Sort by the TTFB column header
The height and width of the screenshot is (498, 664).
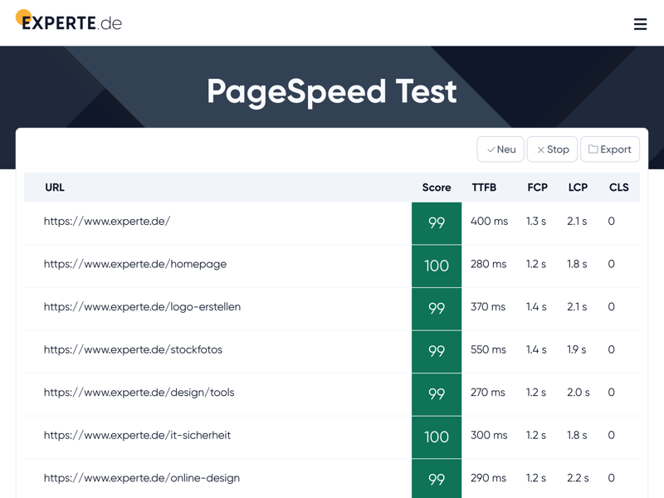pos(484,188)
